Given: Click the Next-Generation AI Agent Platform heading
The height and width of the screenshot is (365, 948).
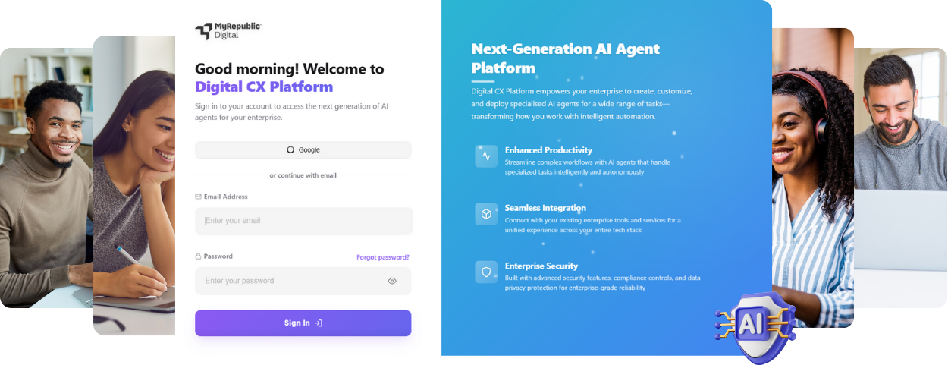Looking at the screenshot, I should (566, 58).
